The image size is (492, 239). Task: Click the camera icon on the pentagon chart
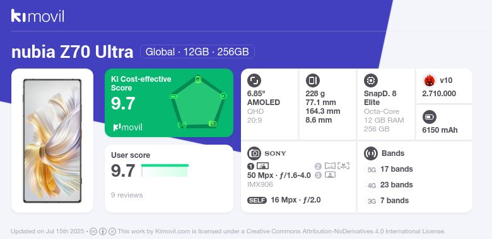point(213,124)
